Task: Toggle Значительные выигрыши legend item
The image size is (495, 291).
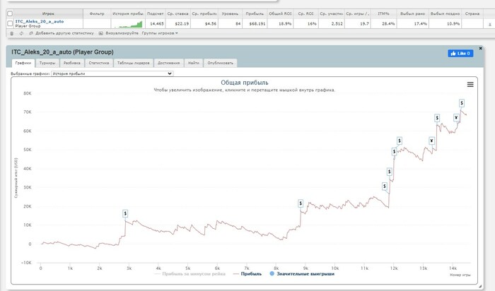Action: [x=302, y=273]
